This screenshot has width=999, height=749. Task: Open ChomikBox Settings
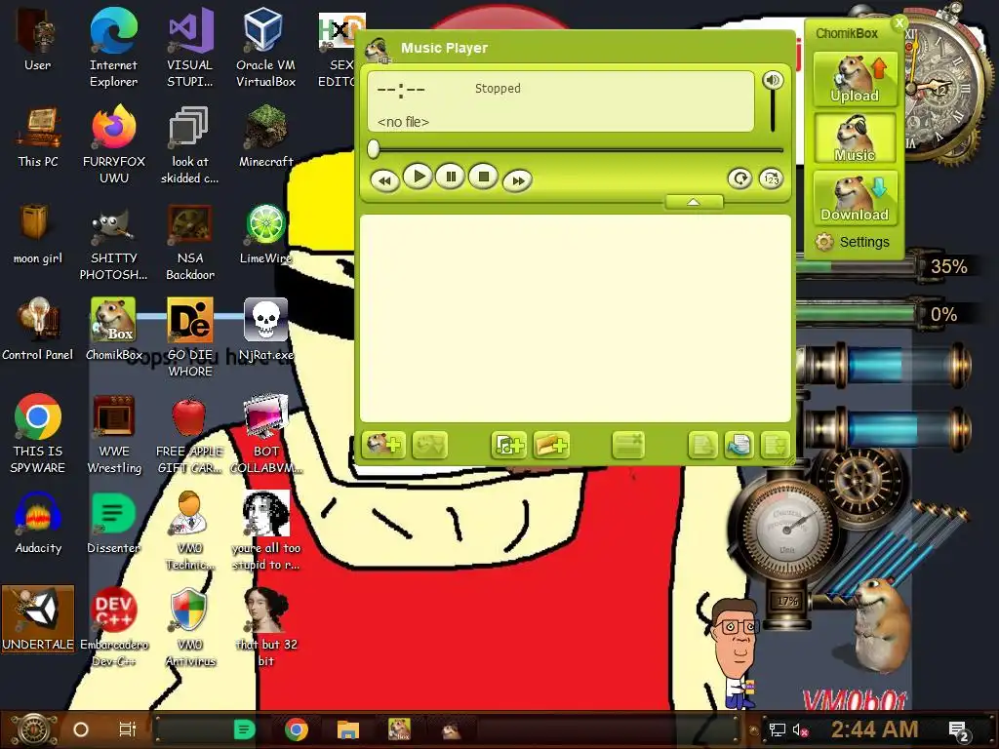[853, 242]
